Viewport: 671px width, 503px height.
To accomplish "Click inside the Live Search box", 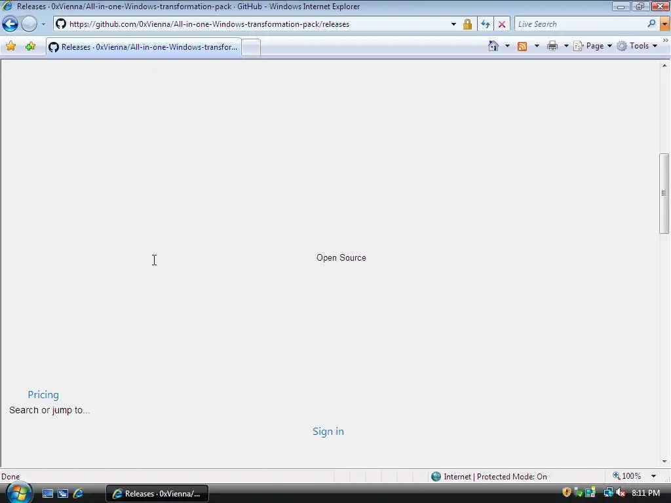I will point(579,24).
